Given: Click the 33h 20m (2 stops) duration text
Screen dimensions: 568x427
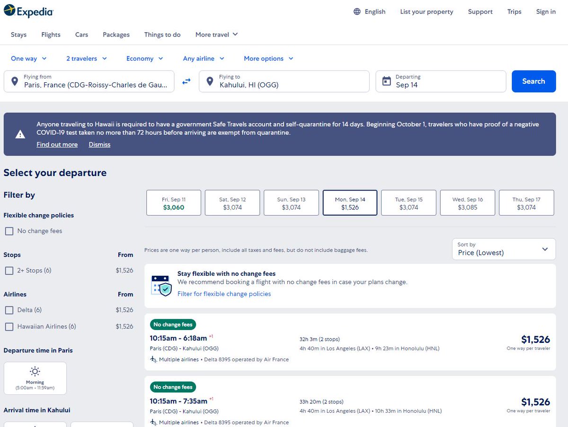Looking at the screenshot, I should click(x=321, y=401).
